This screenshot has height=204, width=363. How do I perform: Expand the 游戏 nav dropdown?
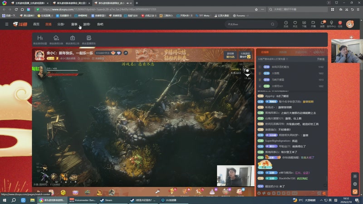tap(87, 24)
